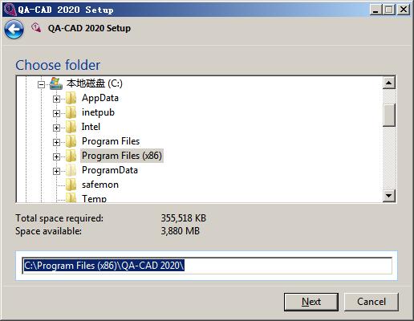Expand the AppData folder node
414x321 pixels.
(56, 100)
